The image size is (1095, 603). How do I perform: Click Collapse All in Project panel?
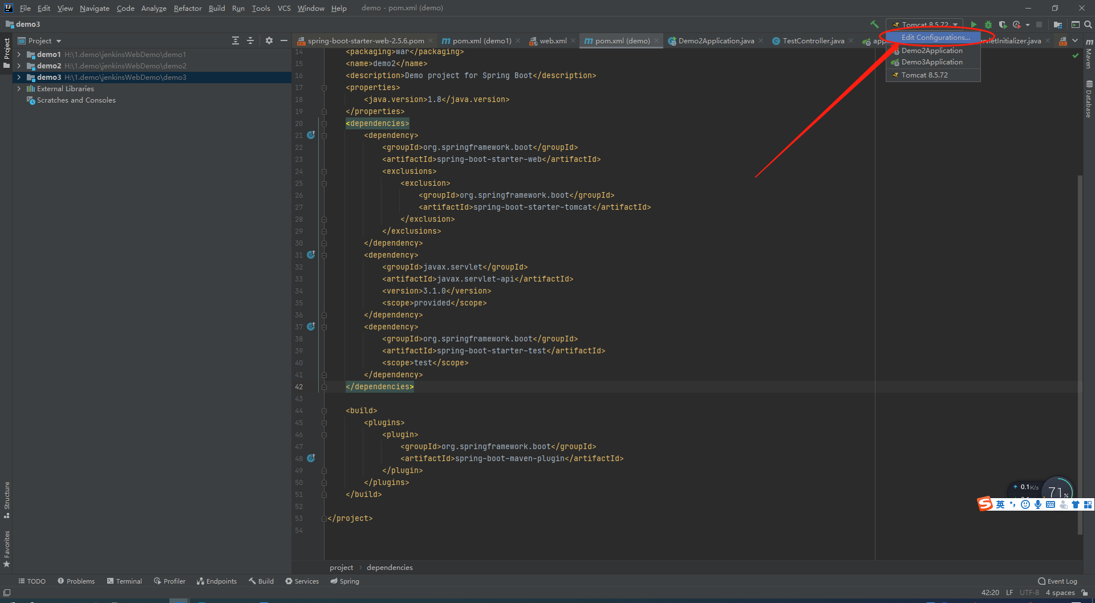tap(250, 40)
